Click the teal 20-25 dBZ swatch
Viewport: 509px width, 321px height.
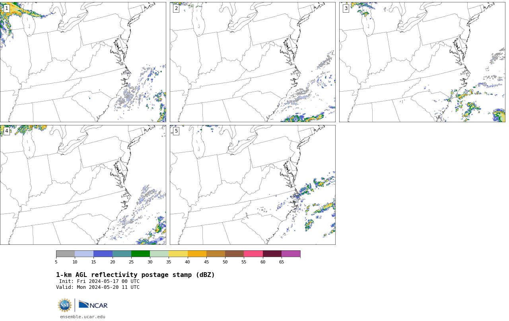122,254
